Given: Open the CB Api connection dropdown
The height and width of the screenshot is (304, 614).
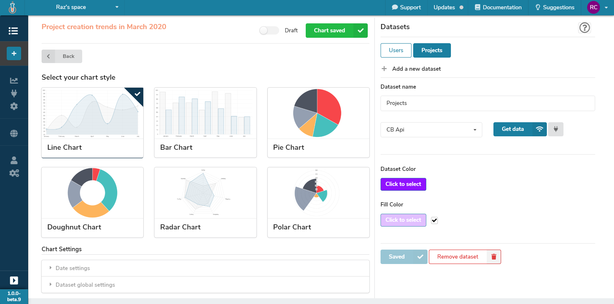Looking at the screenshot, I should (431, 130).
